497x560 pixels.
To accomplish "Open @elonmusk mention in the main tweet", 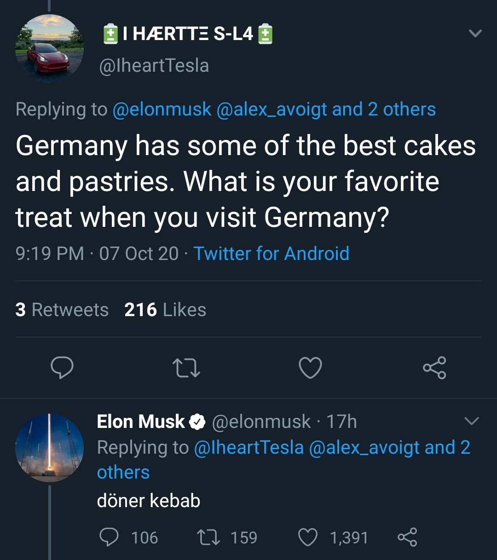I will pyautogui.click(x=162, y=110).
